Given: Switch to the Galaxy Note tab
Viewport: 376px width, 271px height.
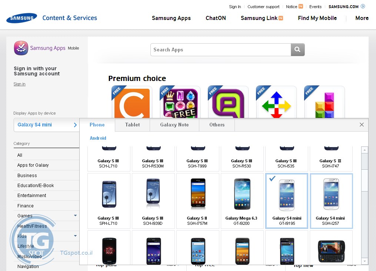Looking at the screenshot, I should 174,125.
